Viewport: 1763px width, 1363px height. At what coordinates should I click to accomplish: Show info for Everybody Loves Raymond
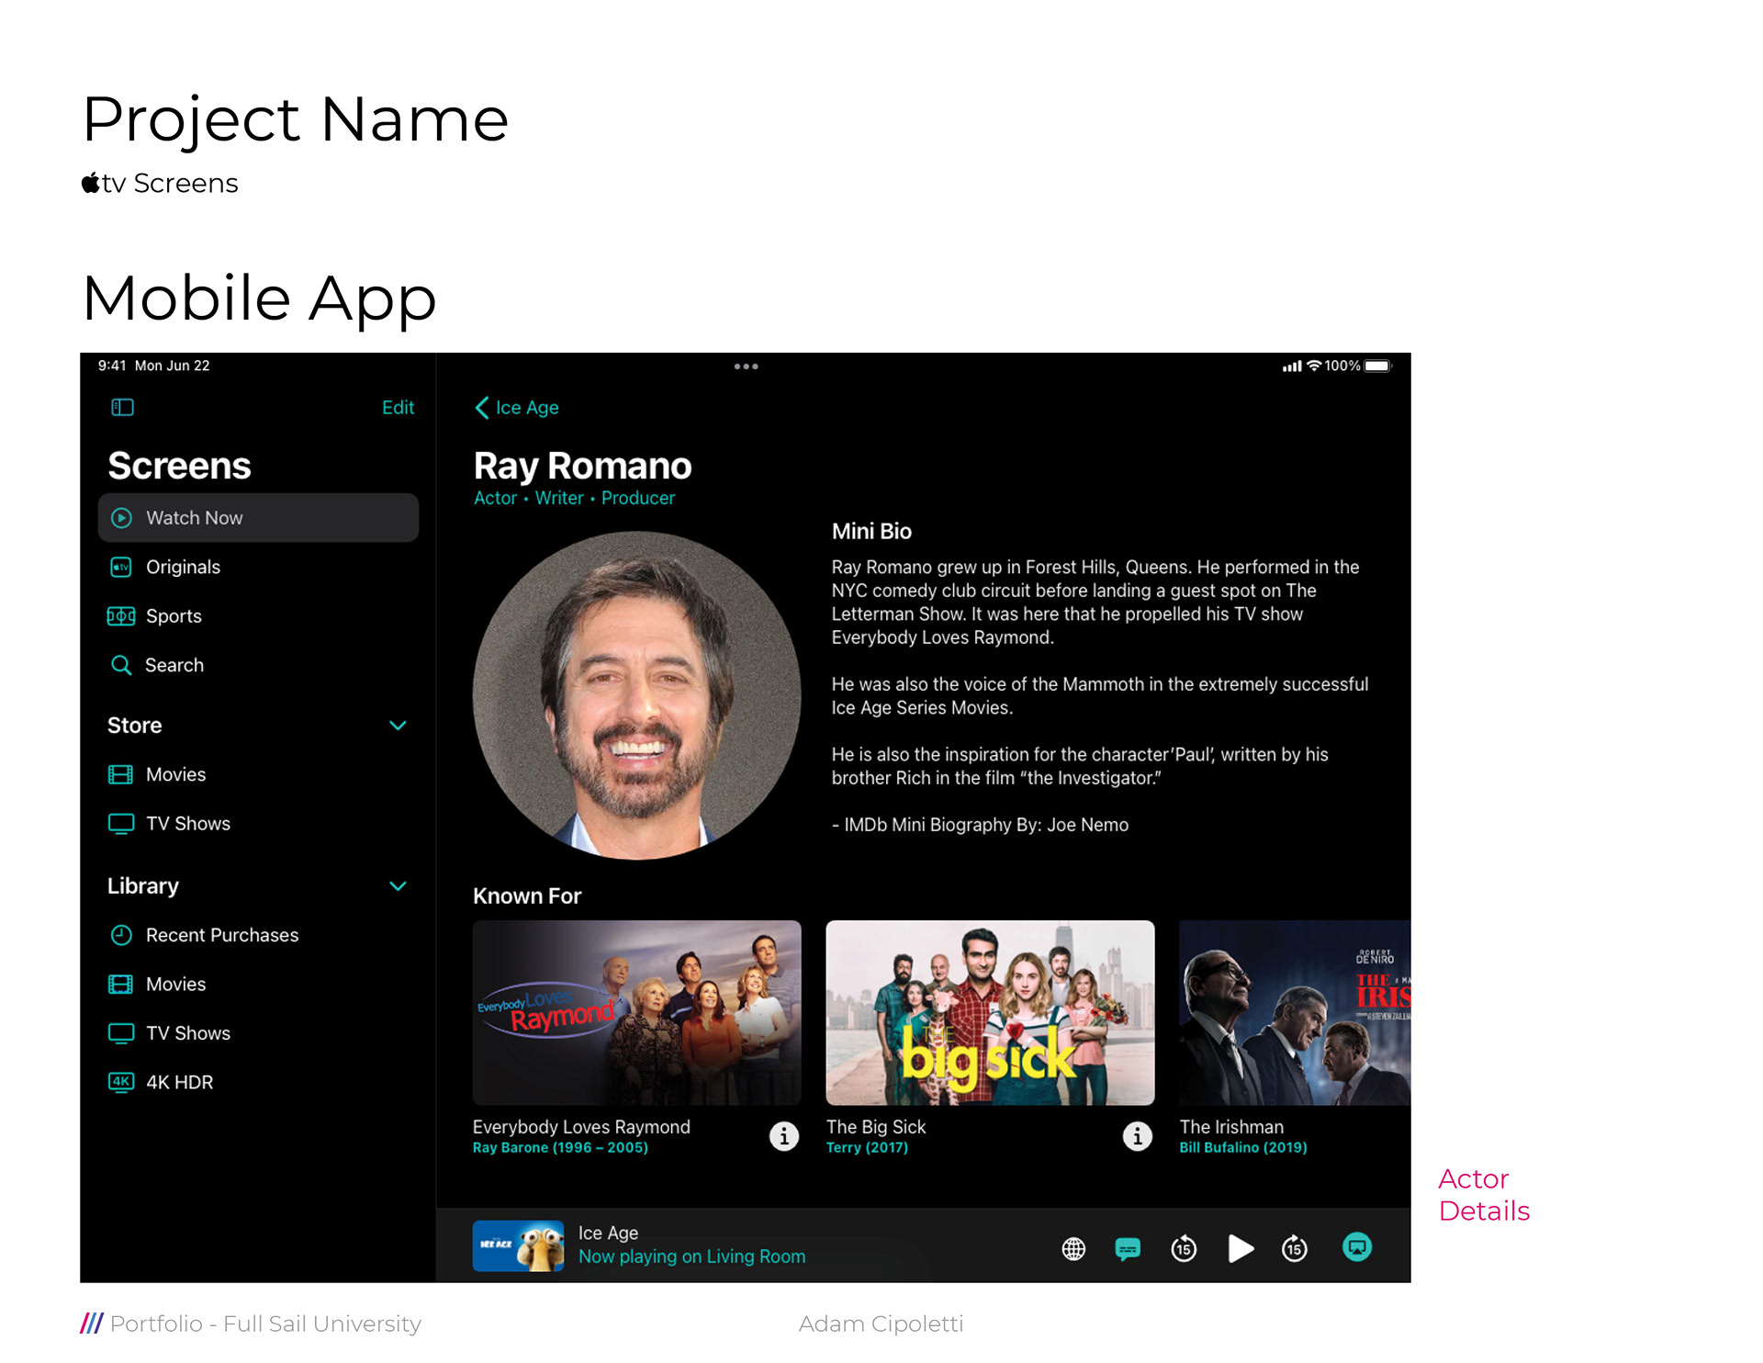[x=784, y=1136]
